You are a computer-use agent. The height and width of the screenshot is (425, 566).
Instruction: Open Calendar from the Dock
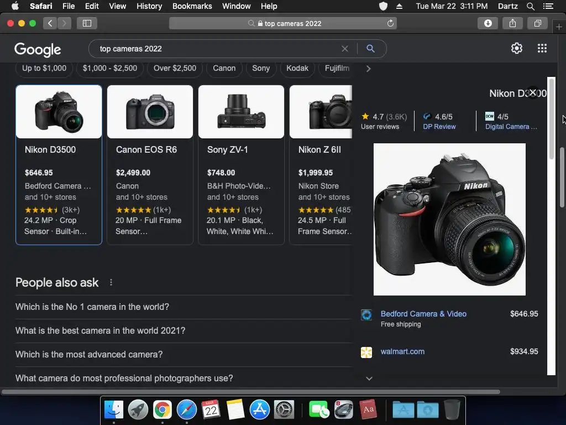pyautogui.click(x=211, y=410)
